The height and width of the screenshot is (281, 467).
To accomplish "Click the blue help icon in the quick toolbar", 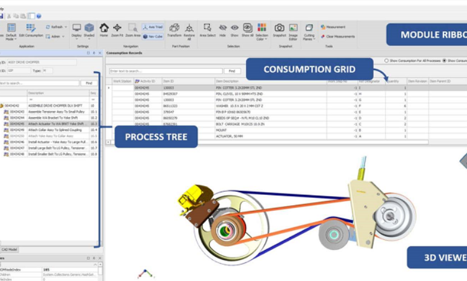I will [39, 16].
